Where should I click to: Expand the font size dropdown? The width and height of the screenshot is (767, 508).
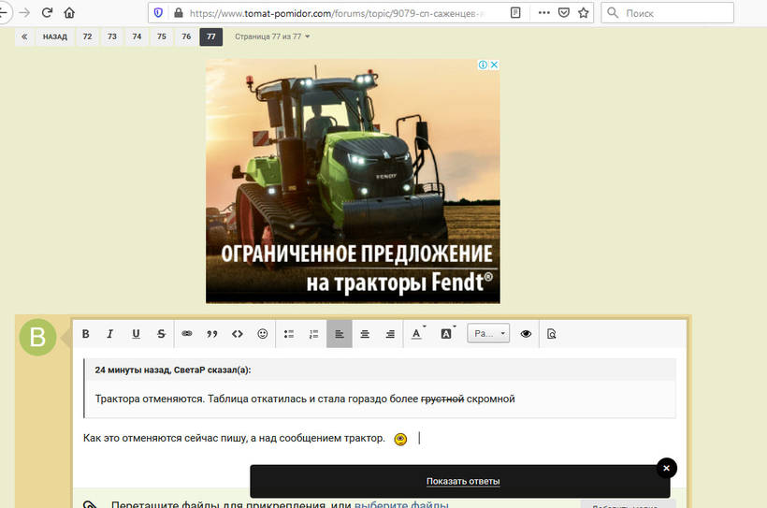[x=488, y=334]
